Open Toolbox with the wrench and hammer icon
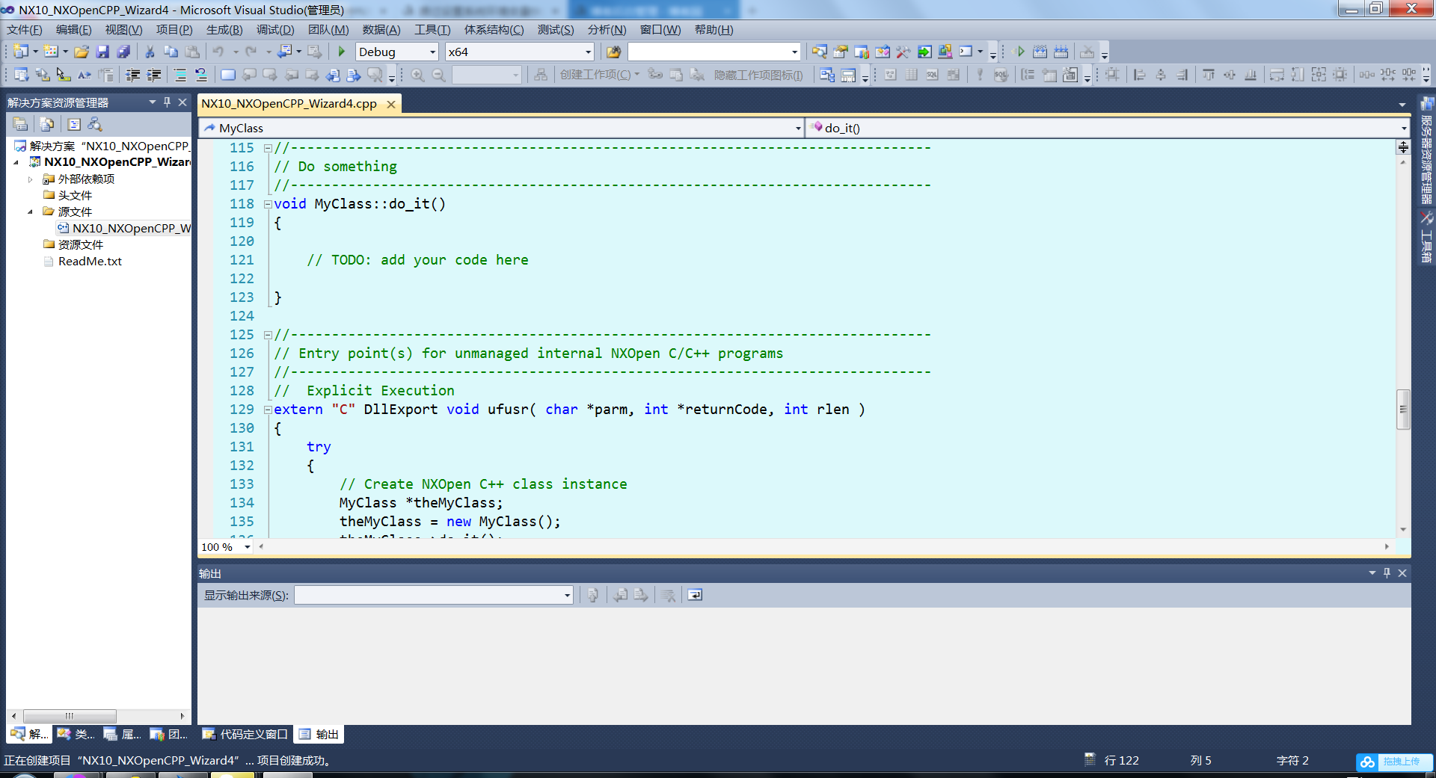Image resolution: width=1436 pixels, height=778 pixels. point(903,52)
